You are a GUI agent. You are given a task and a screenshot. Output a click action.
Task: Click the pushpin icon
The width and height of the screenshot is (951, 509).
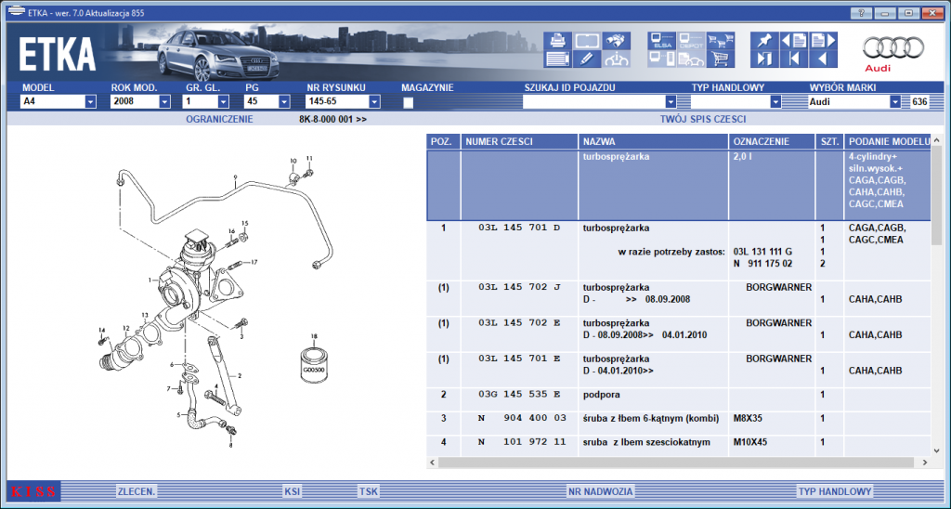click(764, 41)
